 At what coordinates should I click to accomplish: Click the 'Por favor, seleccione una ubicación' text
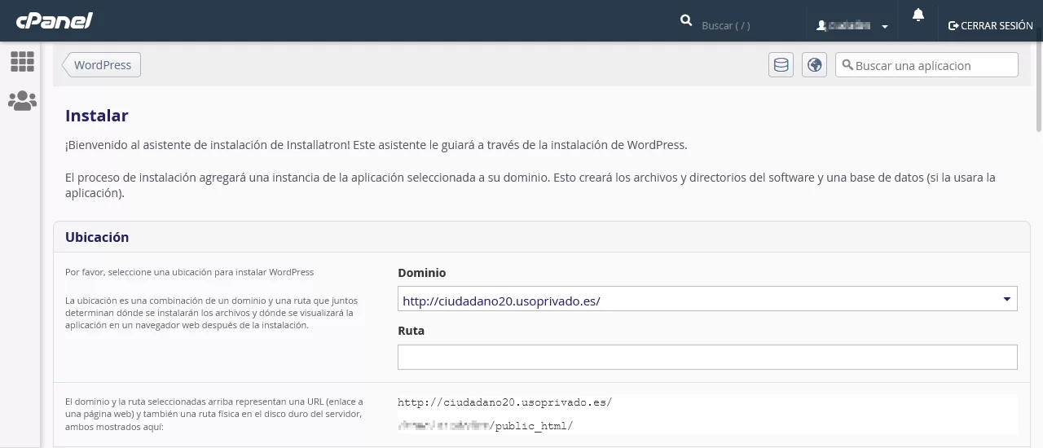click(x=189, y=272)
